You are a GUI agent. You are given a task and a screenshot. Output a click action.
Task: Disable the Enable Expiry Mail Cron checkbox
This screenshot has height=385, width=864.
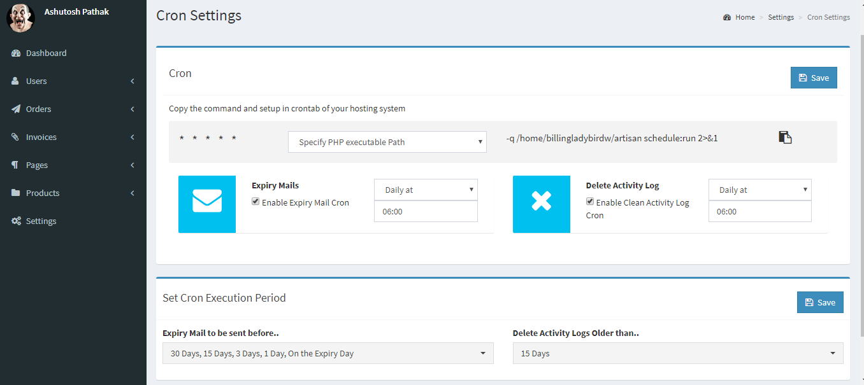coord(256,202)
